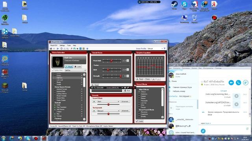Open the Sound Effects dropdown showing Alarm
252x141 pixels.
(108, 101)
